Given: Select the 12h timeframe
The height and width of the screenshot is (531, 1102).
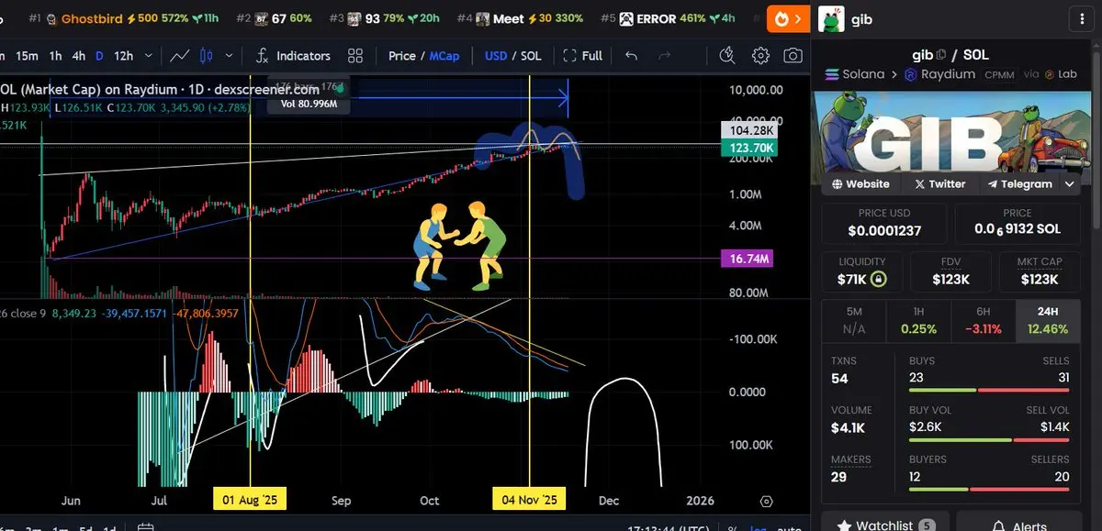Looking at the screenshot, I should click(123, 56).
